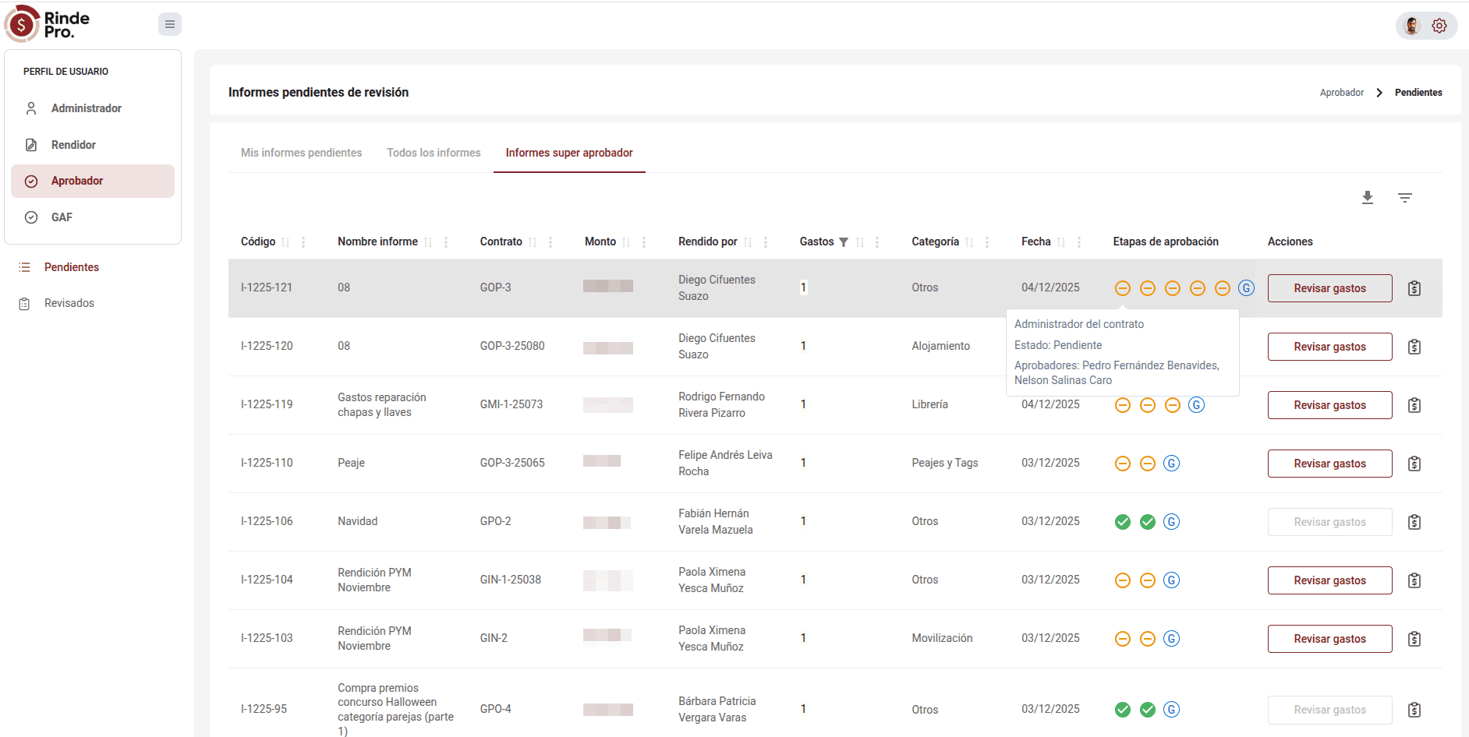Open the Categoría column three-dot menu
Viewport: 1469px width, 737px height.
[987, 242]
